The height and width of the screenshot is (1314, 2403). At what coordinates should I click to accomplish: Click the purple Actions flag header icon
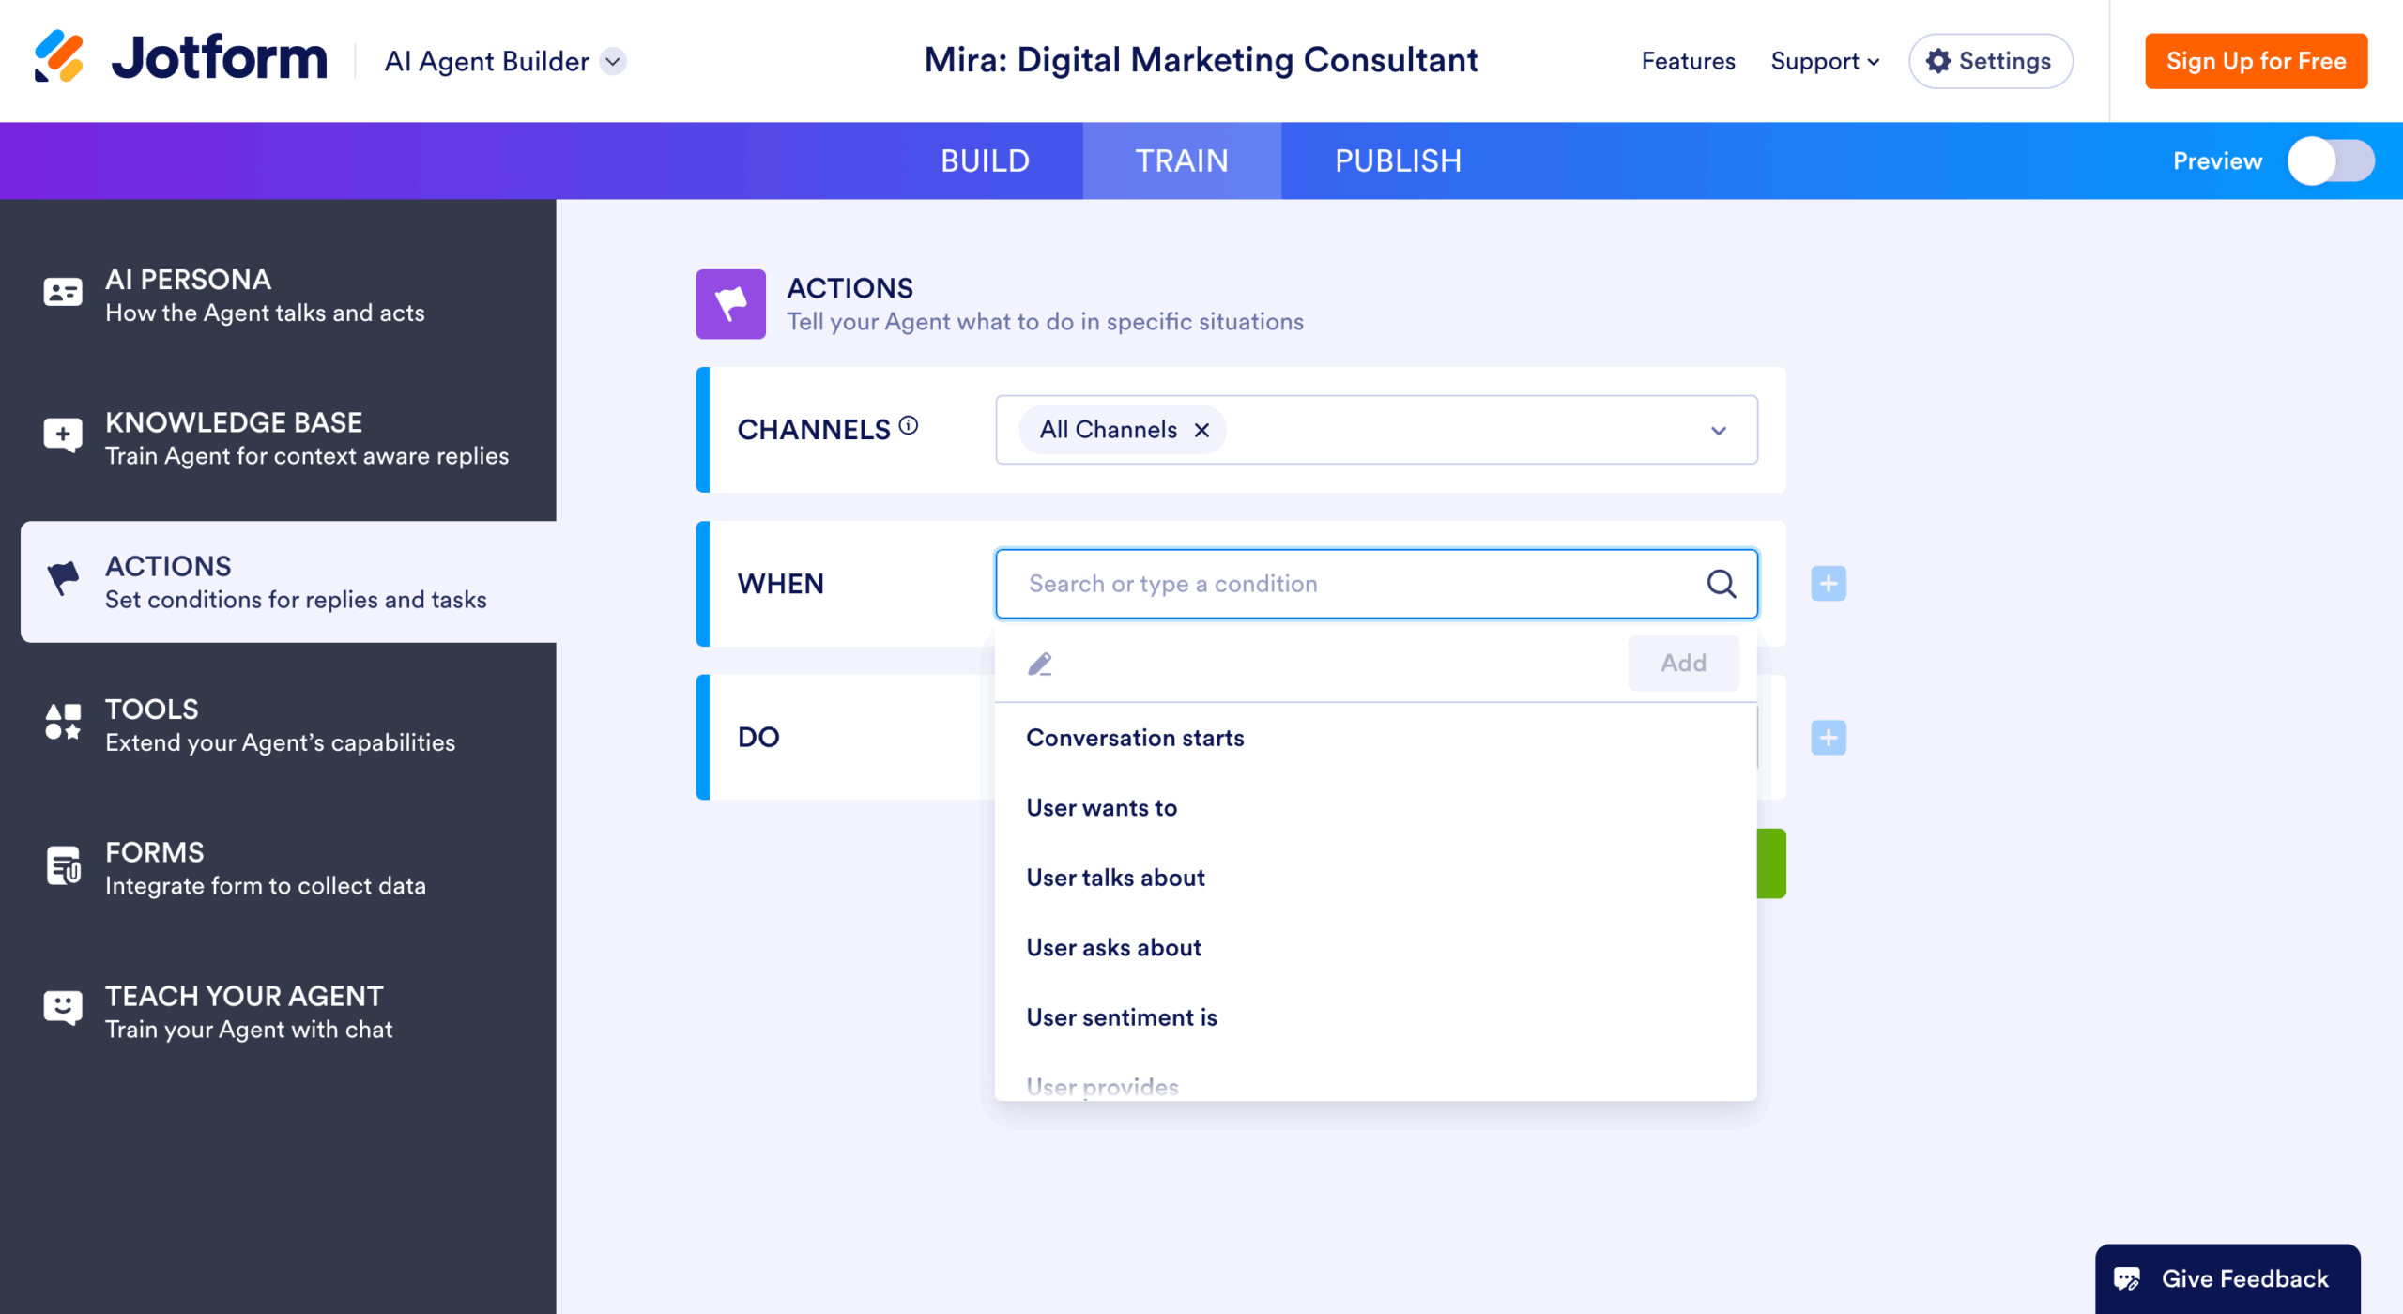[730, 304]
